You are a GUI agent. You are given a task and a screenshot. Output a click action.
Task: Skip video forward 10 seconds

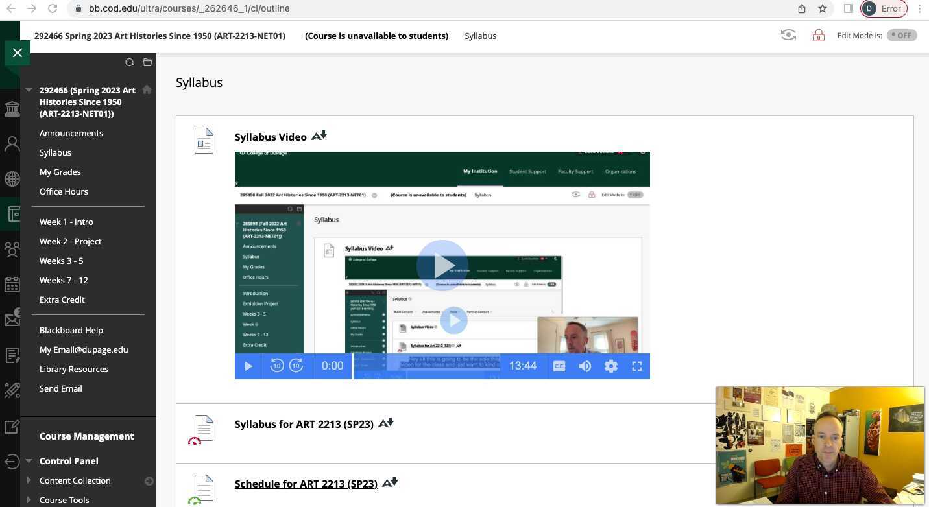(x=296, y=366)
